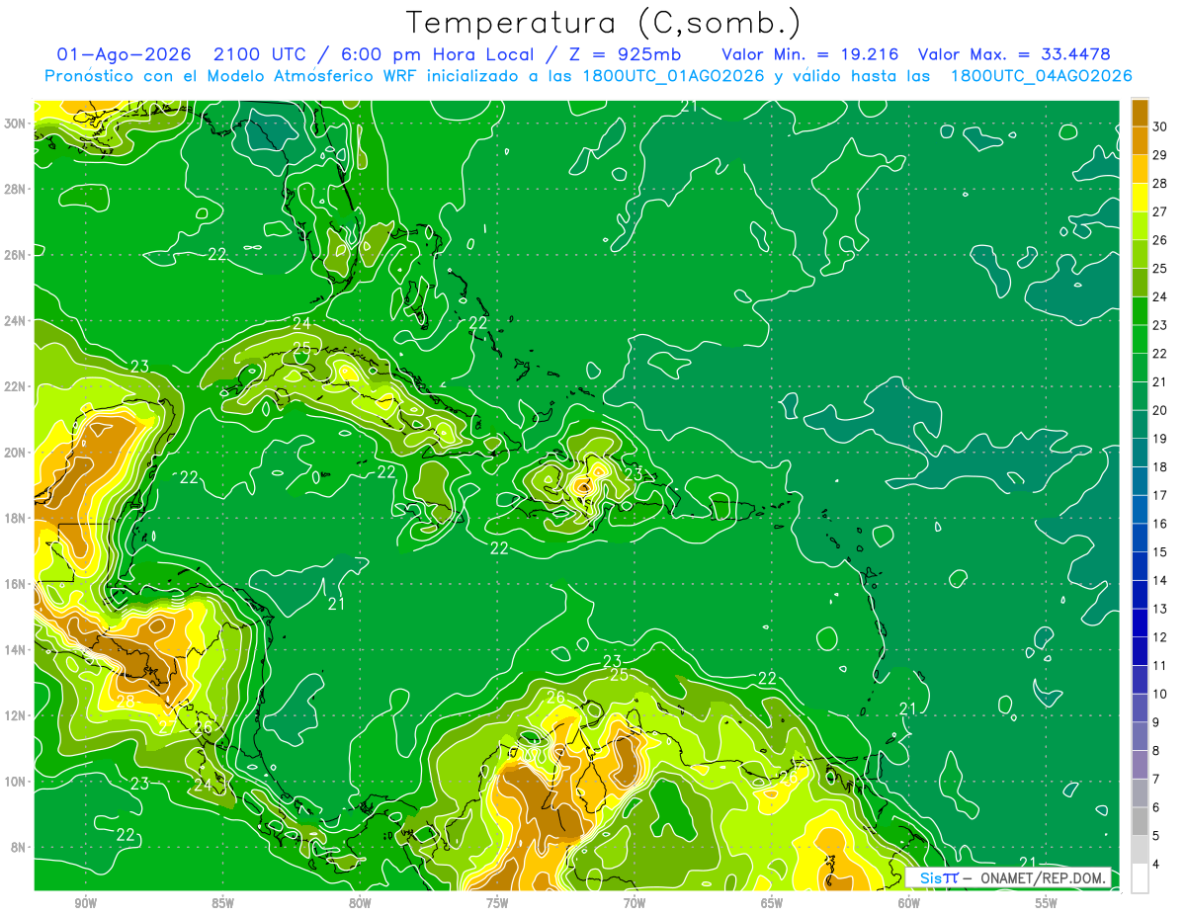Click the '28N' latitude label
Screen dimensions: 1186x916
(16, 189)
